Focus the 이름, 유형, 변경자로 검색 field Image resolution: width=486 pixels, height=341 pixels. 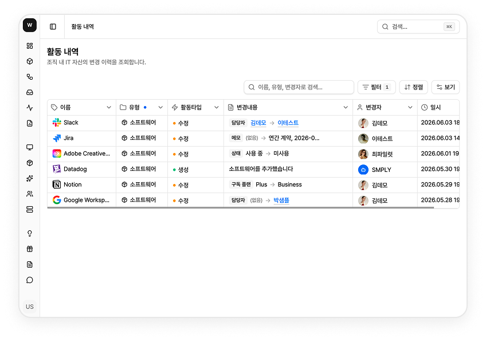pos(299,87)
